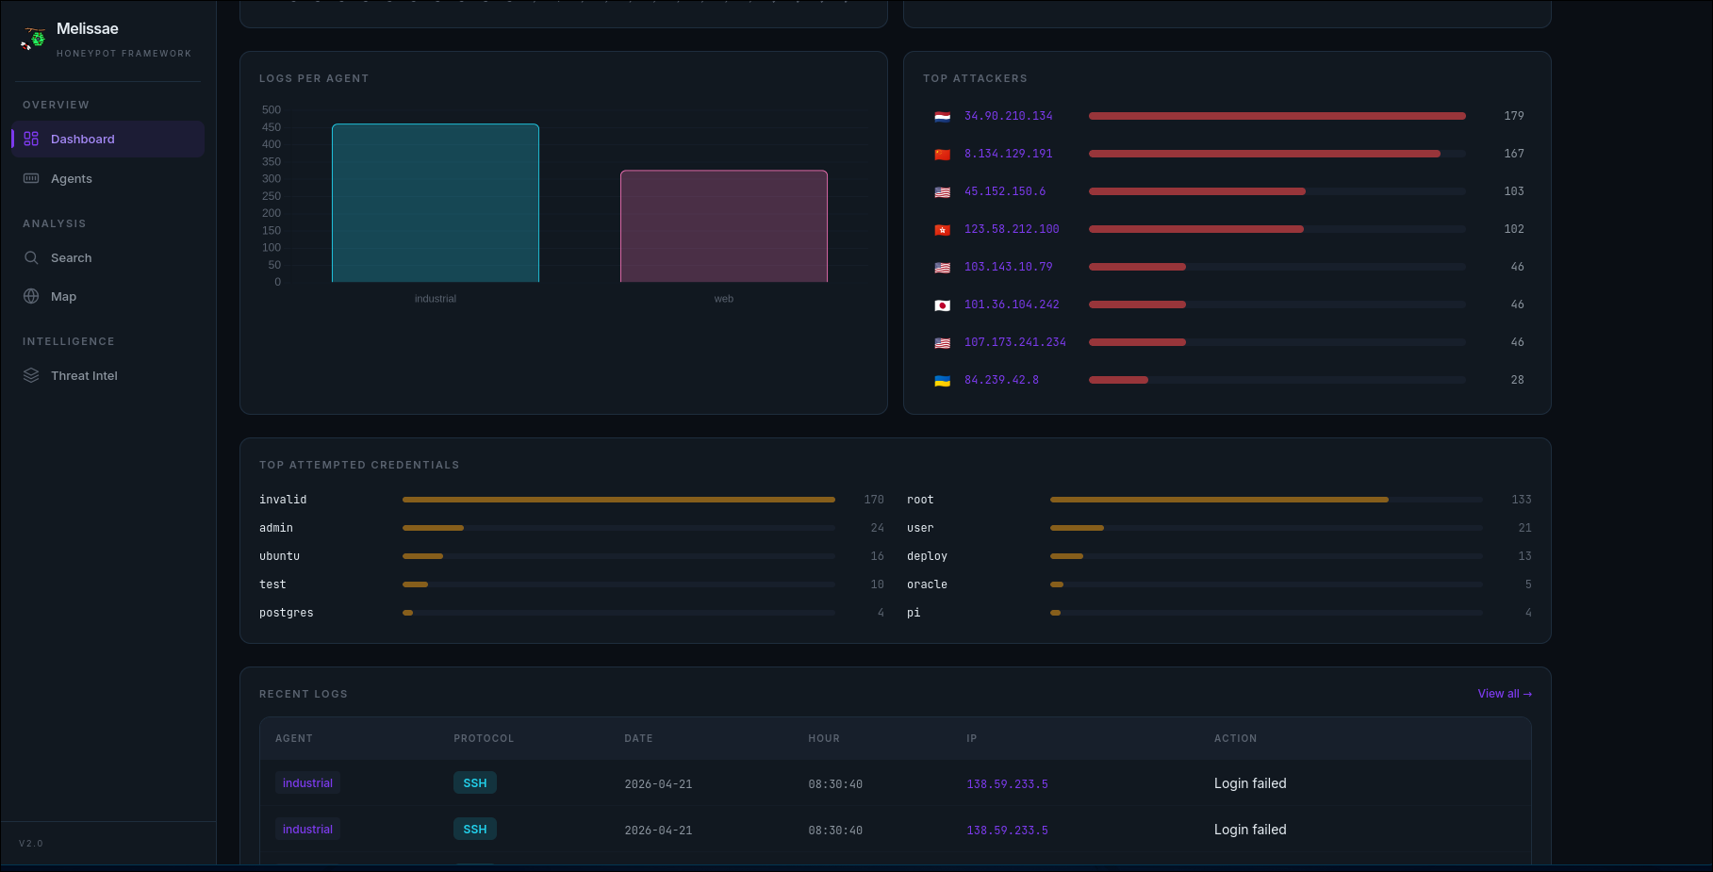Screen dimensions: 1713x872
Task: Click the China flag beside 8.134.129.191
Action: (942, 155)
